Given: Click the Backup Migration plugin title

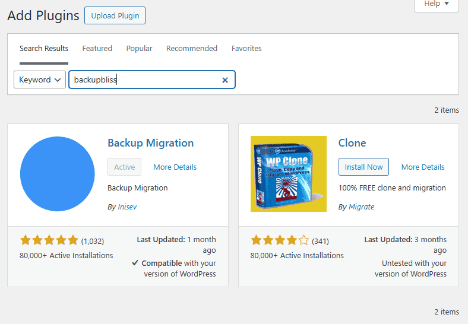Looking at the screenshot, I should coord(150,143).
